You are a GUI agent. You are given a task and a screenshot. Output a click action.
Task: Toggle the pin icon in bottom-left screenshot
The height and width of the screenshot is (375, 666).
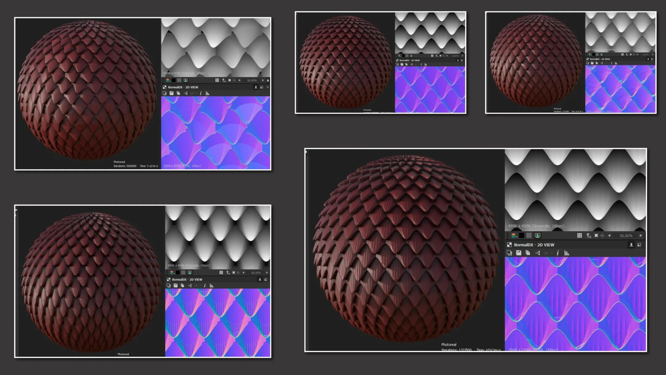pos(260,280)
